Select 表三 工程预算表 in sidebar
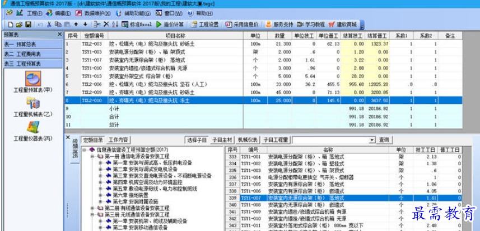 [32, 64]
